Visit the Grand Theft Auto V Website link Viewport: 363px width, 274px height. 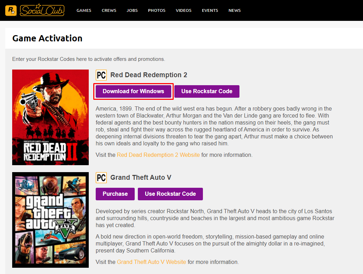pyautogui.click(x=151, y=262)
